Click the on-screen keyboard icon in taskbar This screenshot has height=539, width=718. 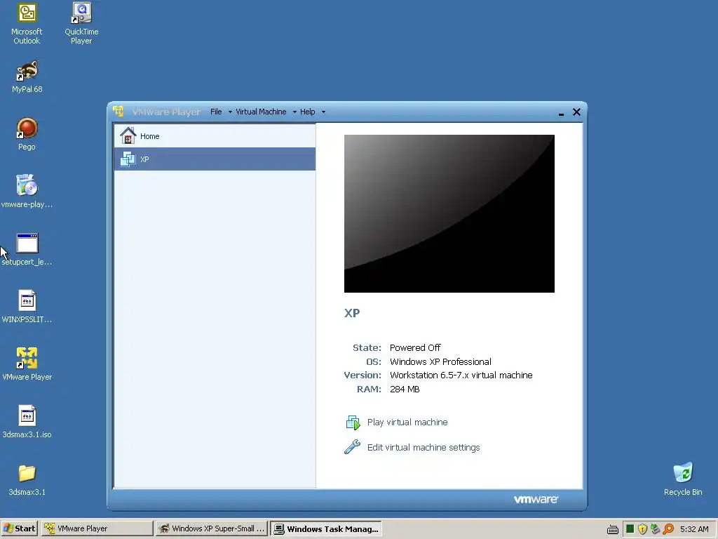pos(613,529)
